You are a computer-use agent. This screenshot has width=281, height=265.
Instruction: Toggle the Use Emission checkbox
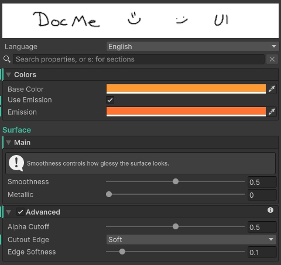coord(110,100)
